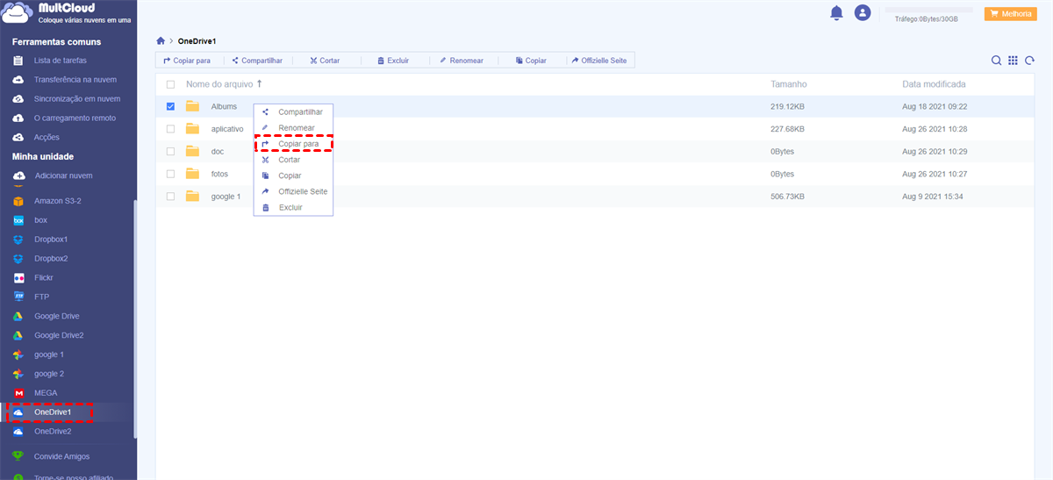Sort by Tamanho column header
The width and height of the screenshot is (1053, 480).
(789, 84)
